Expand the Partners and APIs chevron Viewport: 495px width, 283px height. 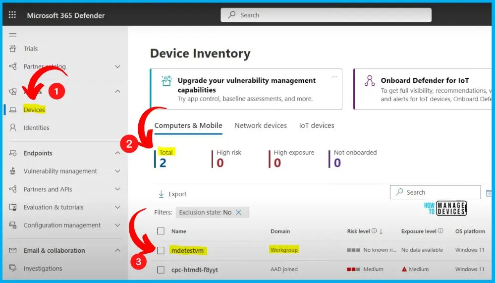[x=117, y=189]
